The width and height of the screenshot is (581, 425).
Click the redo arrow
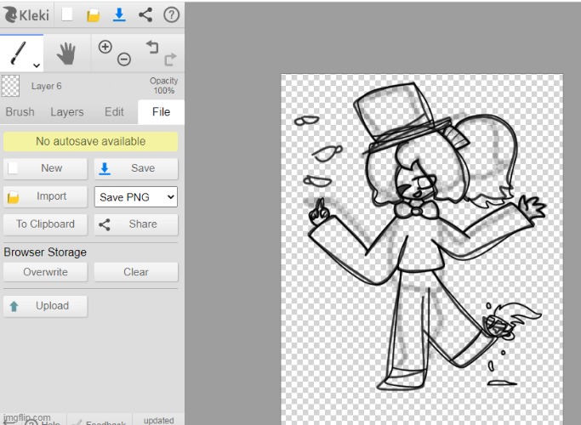click(x=170, y=59)
